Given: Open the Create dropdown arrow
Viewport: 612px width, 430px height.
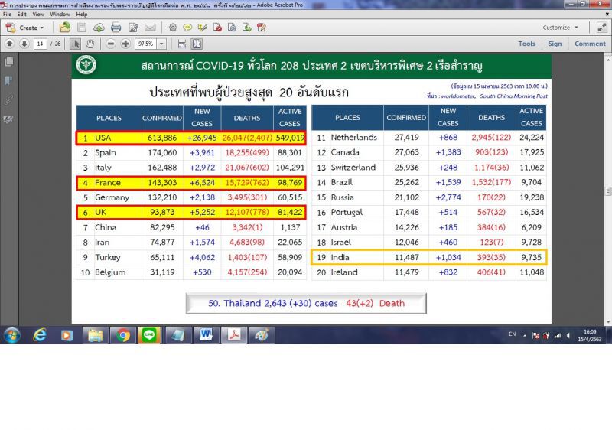Looking at the screenshot, I should (42, 28).
